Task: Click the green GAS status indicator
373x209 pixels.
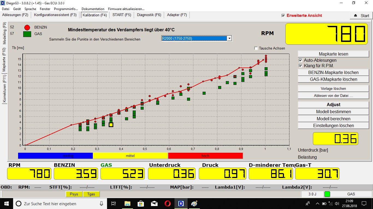Action: tap(327, 194)
